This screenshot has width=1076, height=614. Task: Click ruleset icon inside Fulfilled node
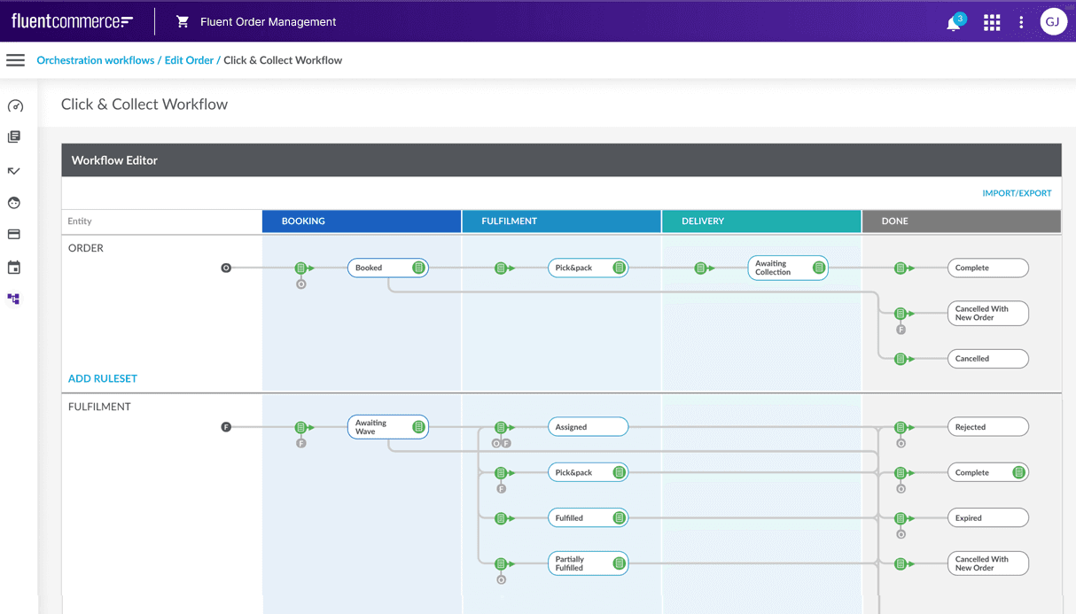coord(619,518)
